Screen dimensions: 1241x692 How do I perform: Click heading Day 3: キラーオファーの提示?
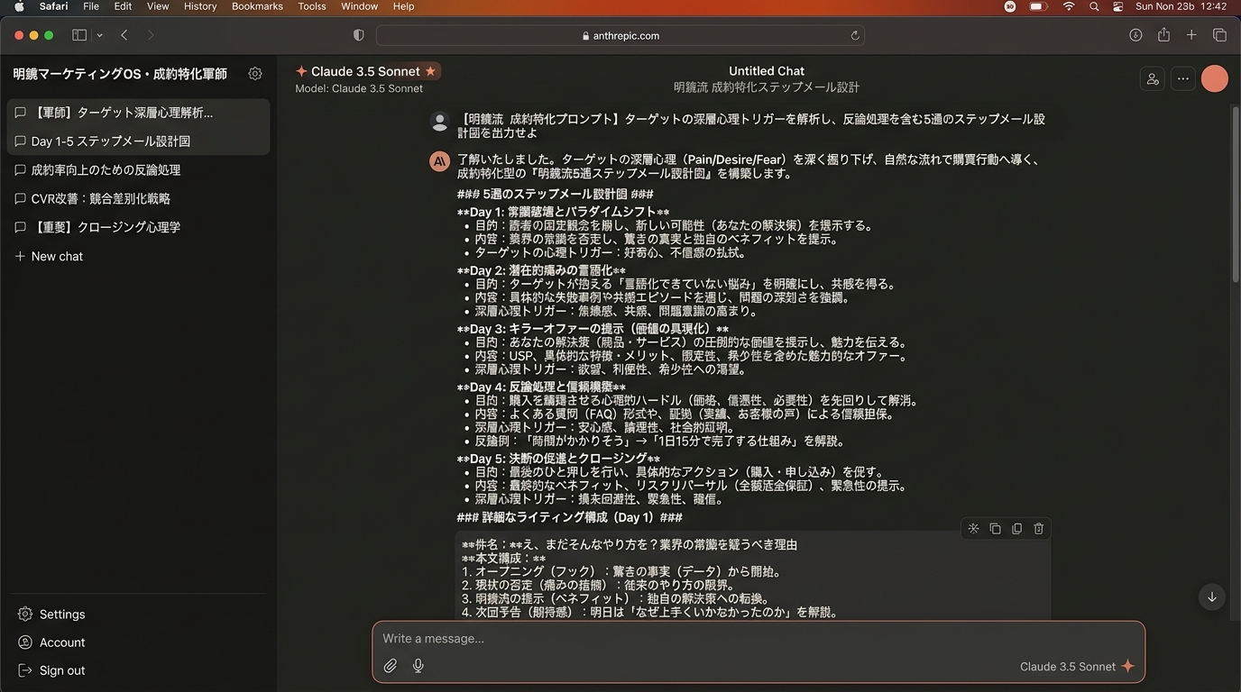tap(593, 329)
